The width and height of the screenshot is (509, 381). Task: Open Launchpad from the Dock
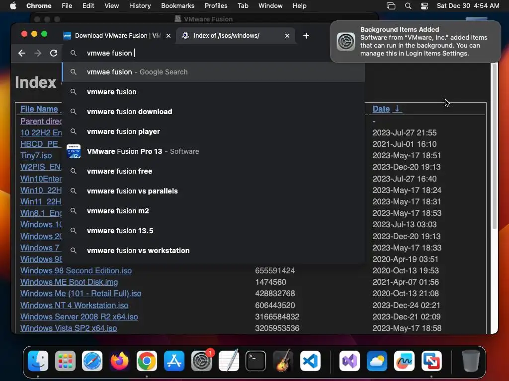pyautogui.click(x=65, y=361)
